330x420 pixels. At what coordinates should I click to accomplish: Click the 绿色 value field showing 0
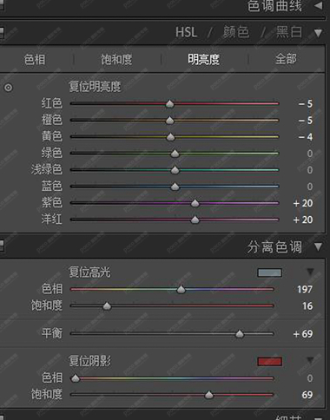pos(310,154)
